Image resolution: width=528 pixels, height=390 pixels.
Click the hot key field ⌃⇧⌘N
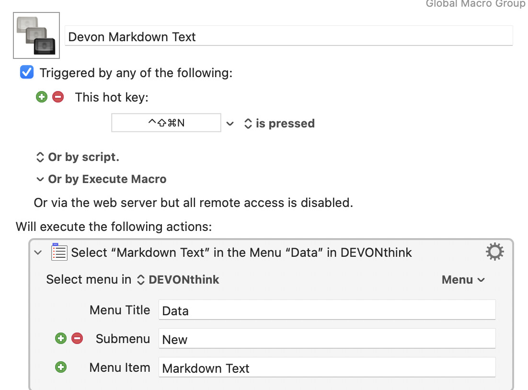point(166,123)
